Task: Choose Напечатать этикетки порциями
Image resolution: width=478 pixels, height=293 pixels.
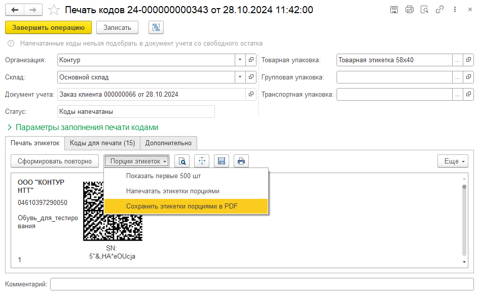Action: coord(186,191)
